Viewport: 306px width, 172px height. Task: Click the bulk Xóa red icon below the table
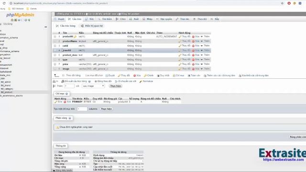click(x=135, y=75)
